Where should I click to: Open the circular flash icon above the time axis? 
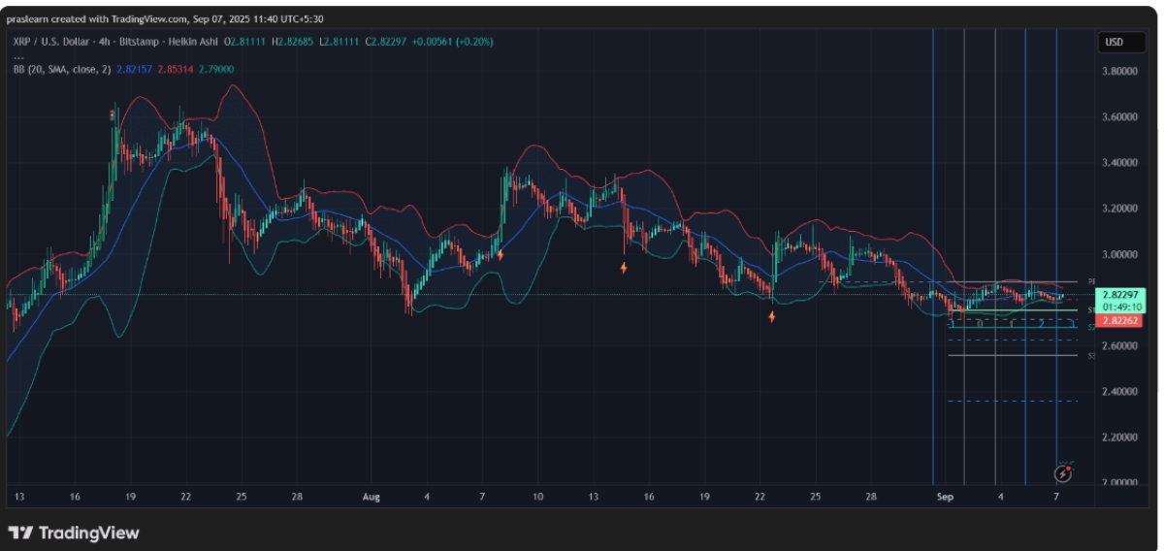pos(1064,473)
